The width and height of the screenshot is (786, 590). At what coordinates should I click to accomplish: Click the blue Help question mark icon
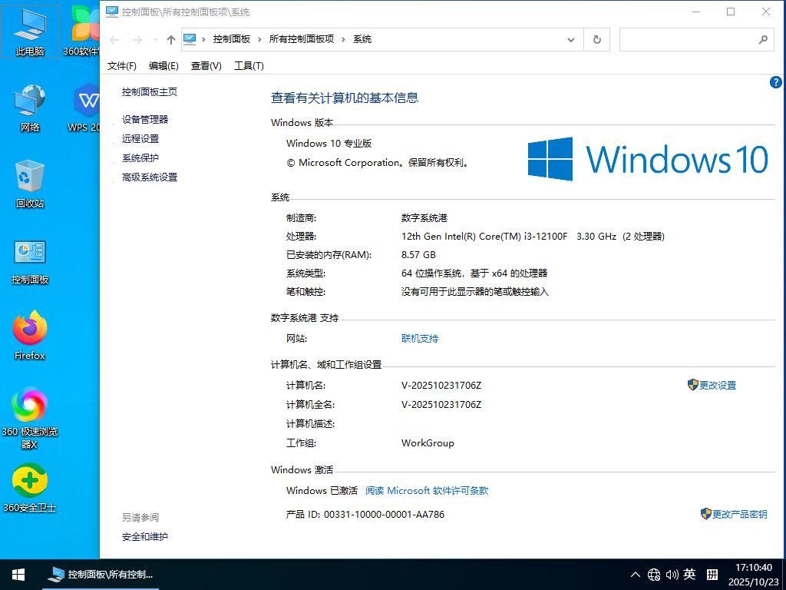click(775, 81)
